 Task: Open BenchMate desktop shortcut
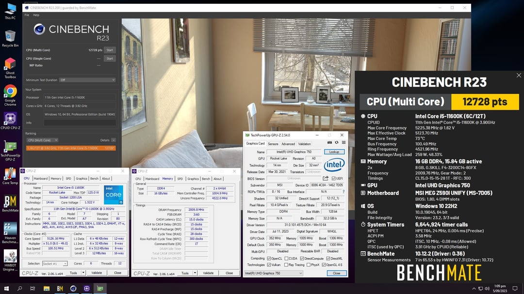10,203
